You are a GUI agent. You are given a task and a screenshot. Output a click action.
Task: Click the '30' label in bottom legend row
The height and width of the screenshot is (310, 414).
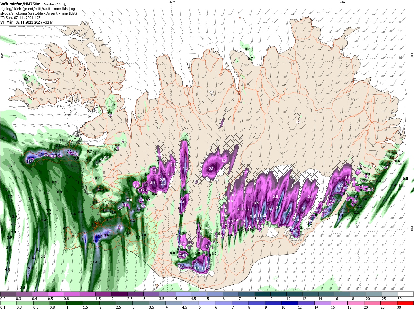click(x=399, y=307)
